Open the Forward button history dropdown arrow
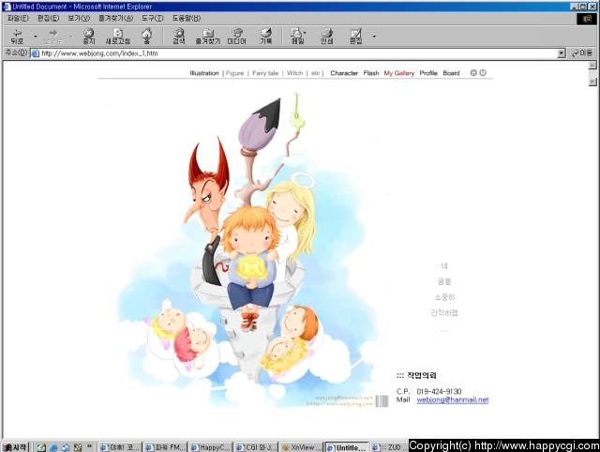This screenshot has height=452, width=600. [71, 37]
